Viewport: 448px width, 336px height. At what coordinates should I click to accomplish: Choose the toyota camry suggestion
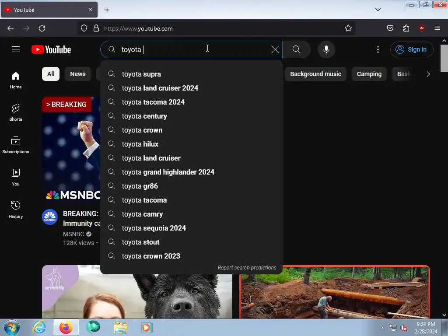click(x=192, y=214)
